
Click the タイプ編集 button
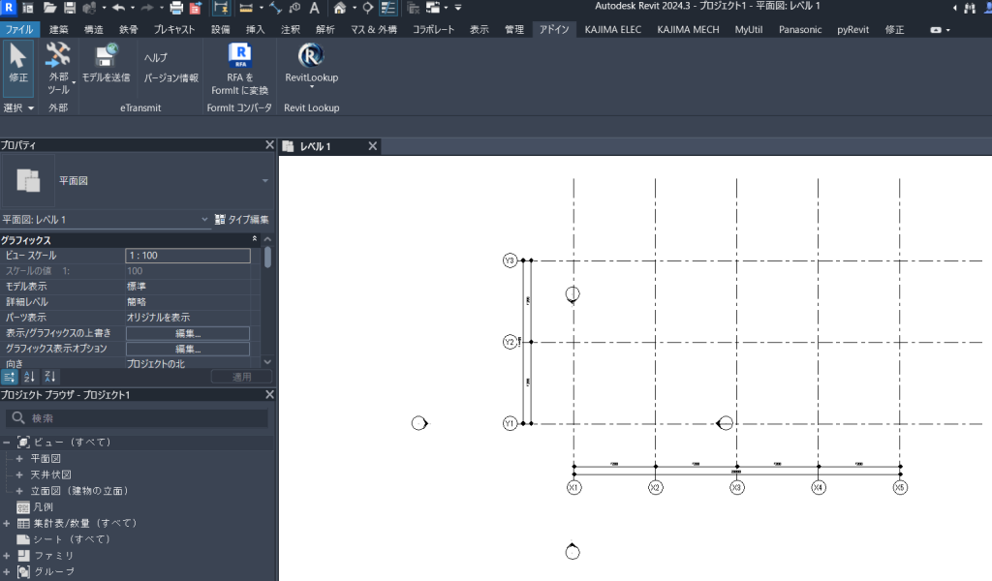(241, 220)
